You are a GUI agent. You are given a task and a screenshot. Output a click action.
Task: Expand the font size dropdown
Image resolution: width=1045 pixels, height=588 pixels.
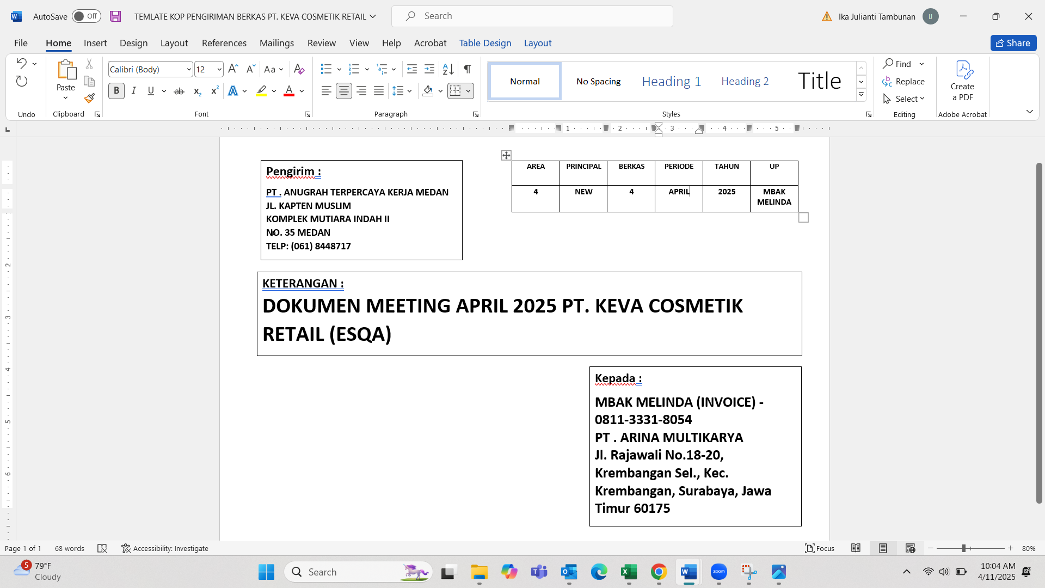coord(219,70)
